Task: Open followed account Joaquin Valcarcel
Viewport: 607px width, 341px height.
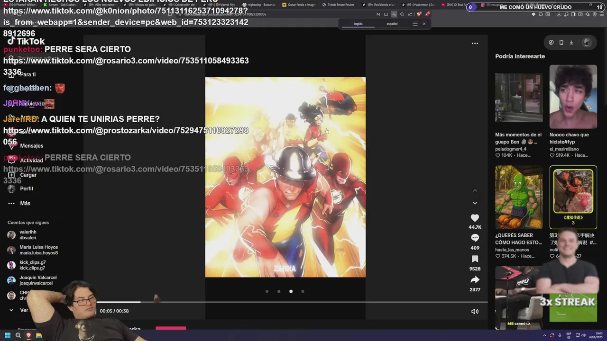Action: coord(32,280)
